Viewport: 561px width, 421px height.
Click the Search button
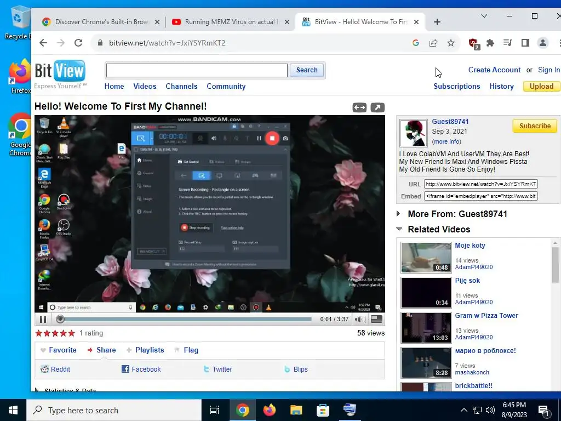[307, 70]
